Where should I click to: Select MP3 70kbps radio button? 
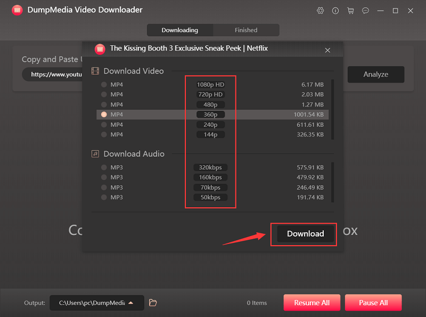pos(104,188)
